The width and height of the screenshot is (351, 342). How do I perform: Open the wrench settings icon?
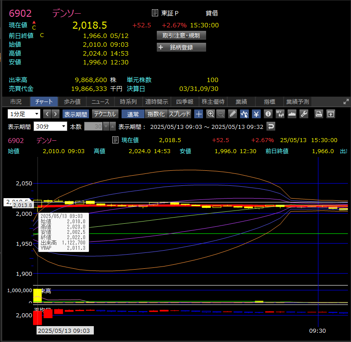coord(304,114)
